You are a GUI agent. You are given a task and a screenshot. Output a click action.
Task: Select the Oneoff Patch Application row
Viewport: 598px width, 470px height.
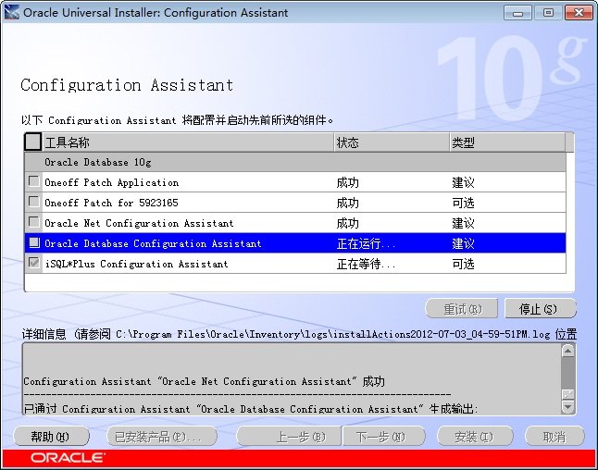coord(295,182)
